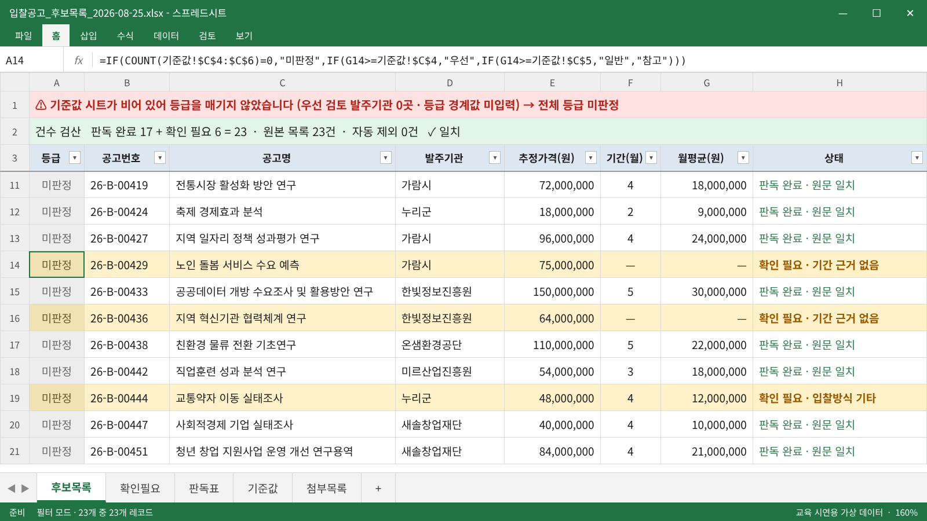Click cell 공공데이터 개방 수요조사 및 활용방안 연구
Image resolution: width=927 pixels, height=521 pixels.
coord(282,292)
